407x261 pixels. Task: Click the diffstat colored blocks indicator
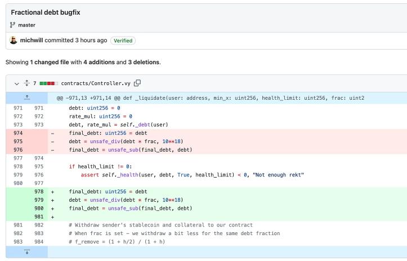49,83
